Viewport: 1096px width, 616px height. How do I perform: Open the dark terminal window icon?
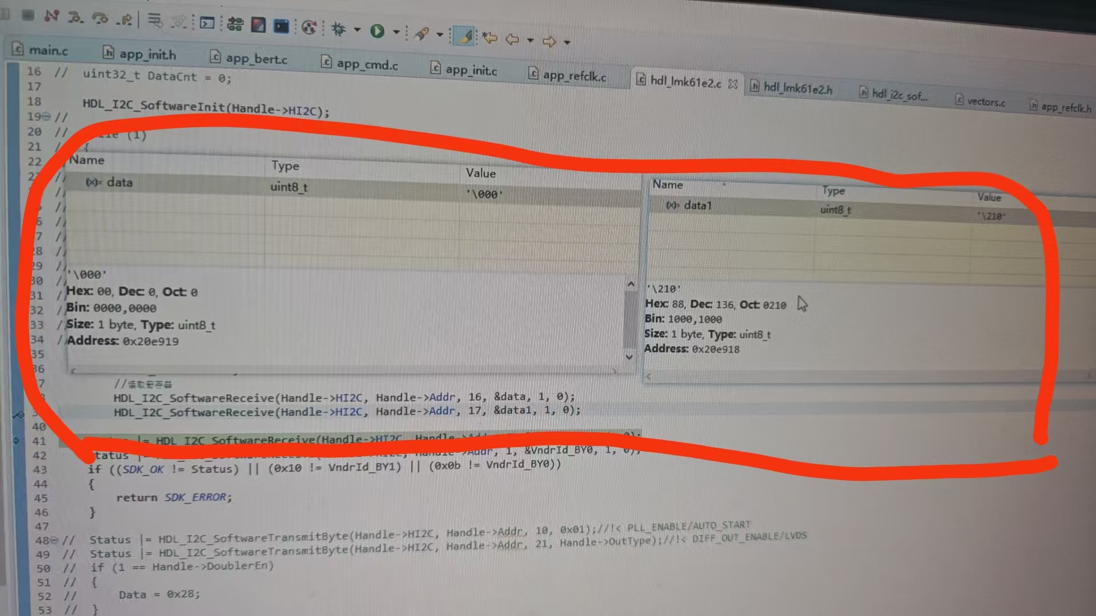281,26
